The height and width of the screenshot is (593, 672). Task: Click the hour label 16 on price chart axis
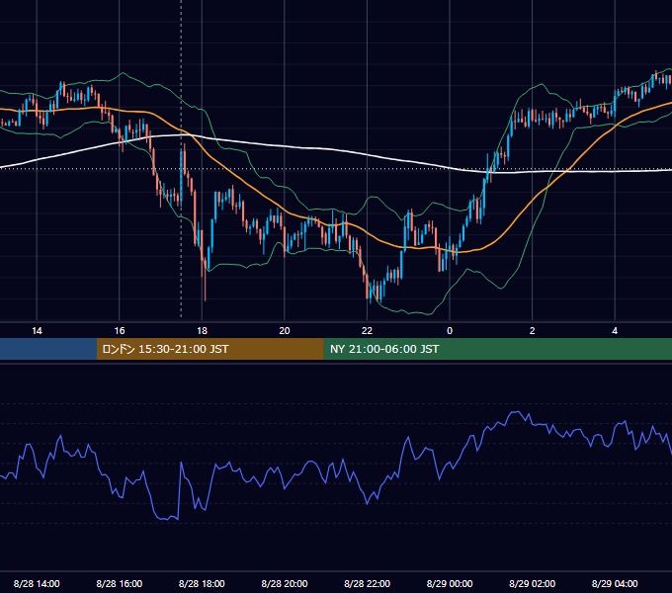(x=120, y=330)
